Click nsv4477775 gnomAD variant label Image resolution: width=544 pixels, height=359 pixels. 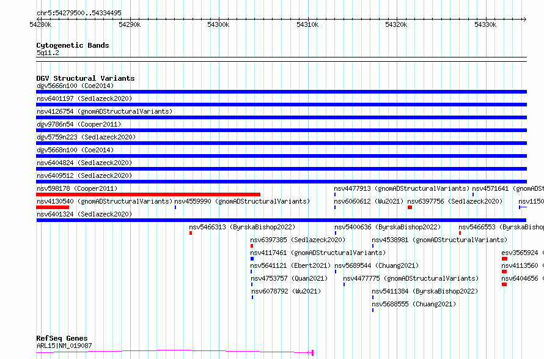coord(411,278)
